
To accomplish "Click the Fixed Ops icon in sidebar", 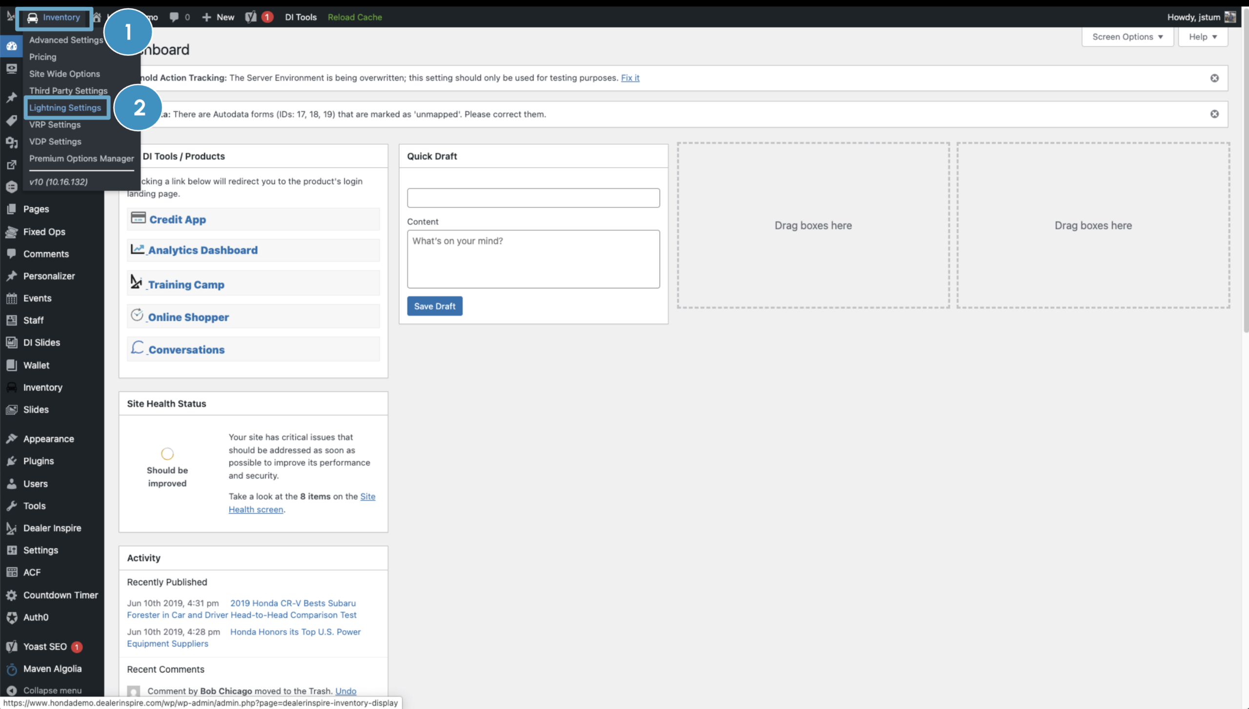I will tap(12, 232).
